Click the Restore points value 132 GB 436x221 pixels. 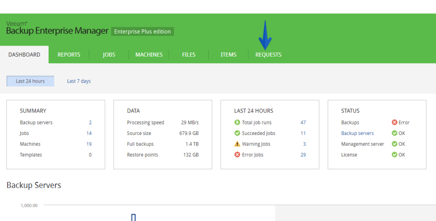click(191, 155)
